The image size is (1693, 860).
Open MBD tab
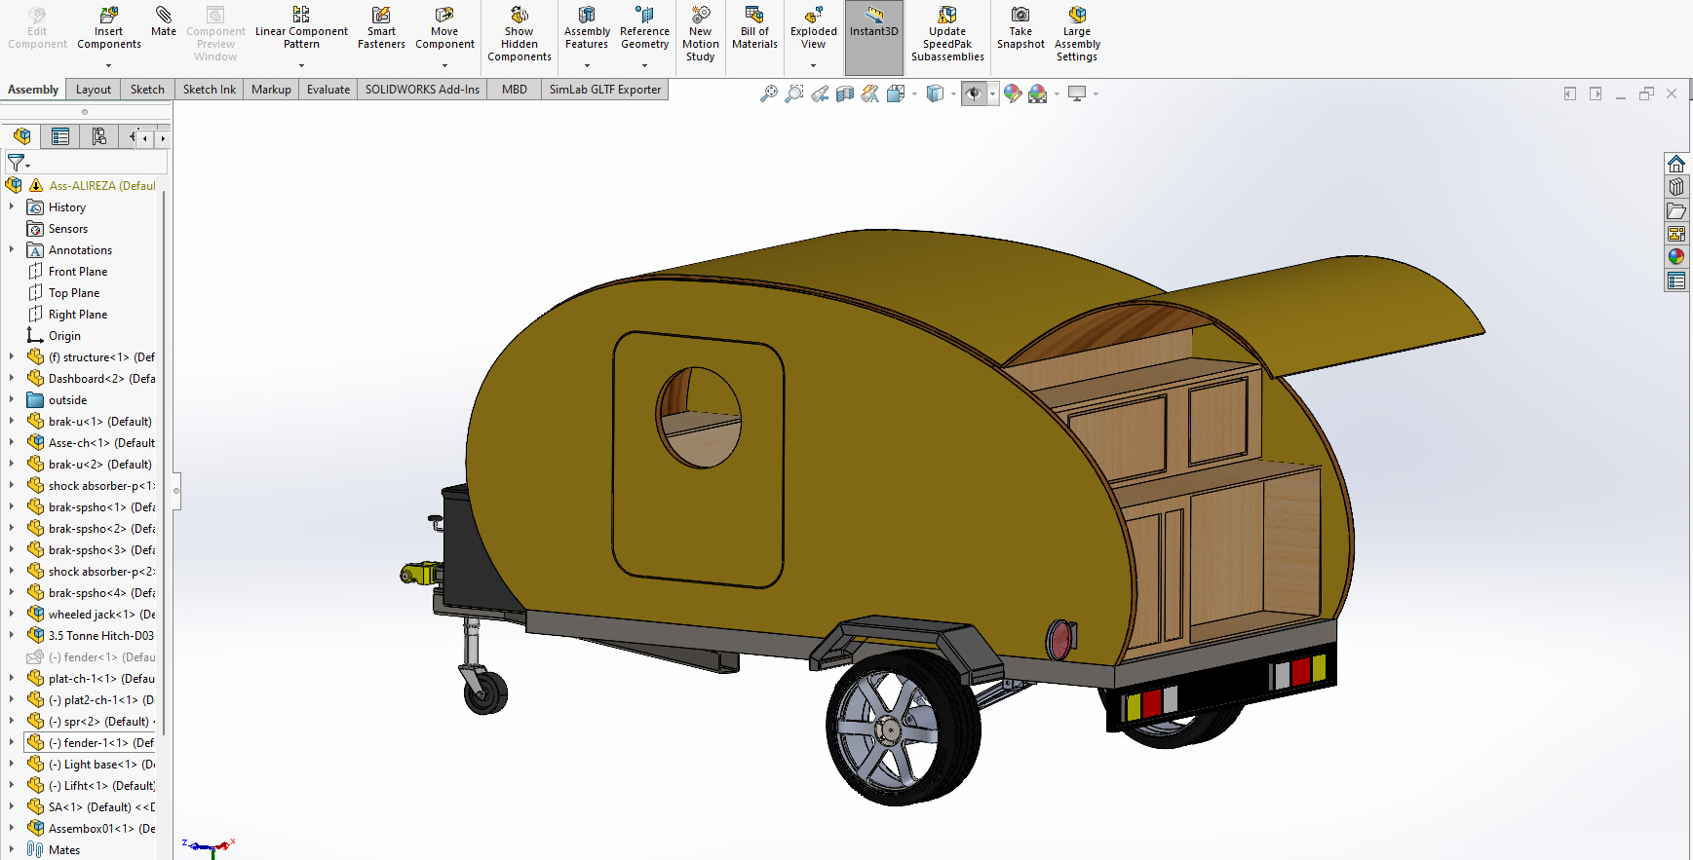coord(515,90)
